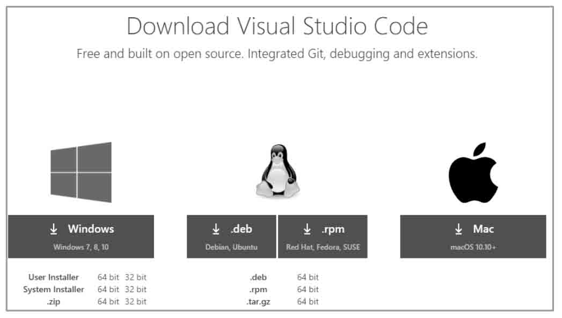Choose System Installer 64 bit download
562x318 pixels.
tap(108, 290)
